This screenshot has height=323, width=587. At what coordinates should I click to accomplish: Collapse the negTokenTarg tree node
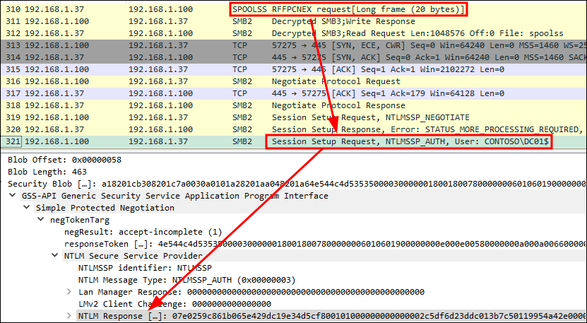click(x=41, y=220)
